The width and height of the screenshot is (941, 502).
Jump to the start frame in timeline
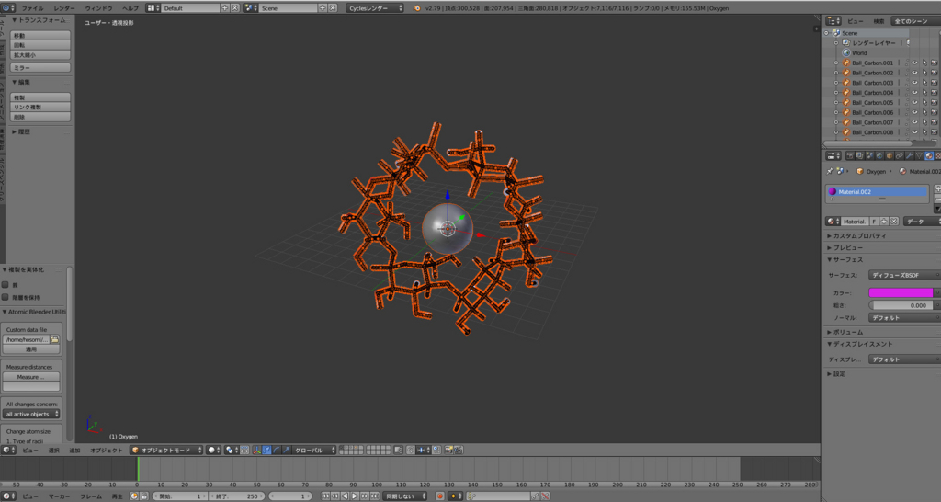click(x=325, y=496)
